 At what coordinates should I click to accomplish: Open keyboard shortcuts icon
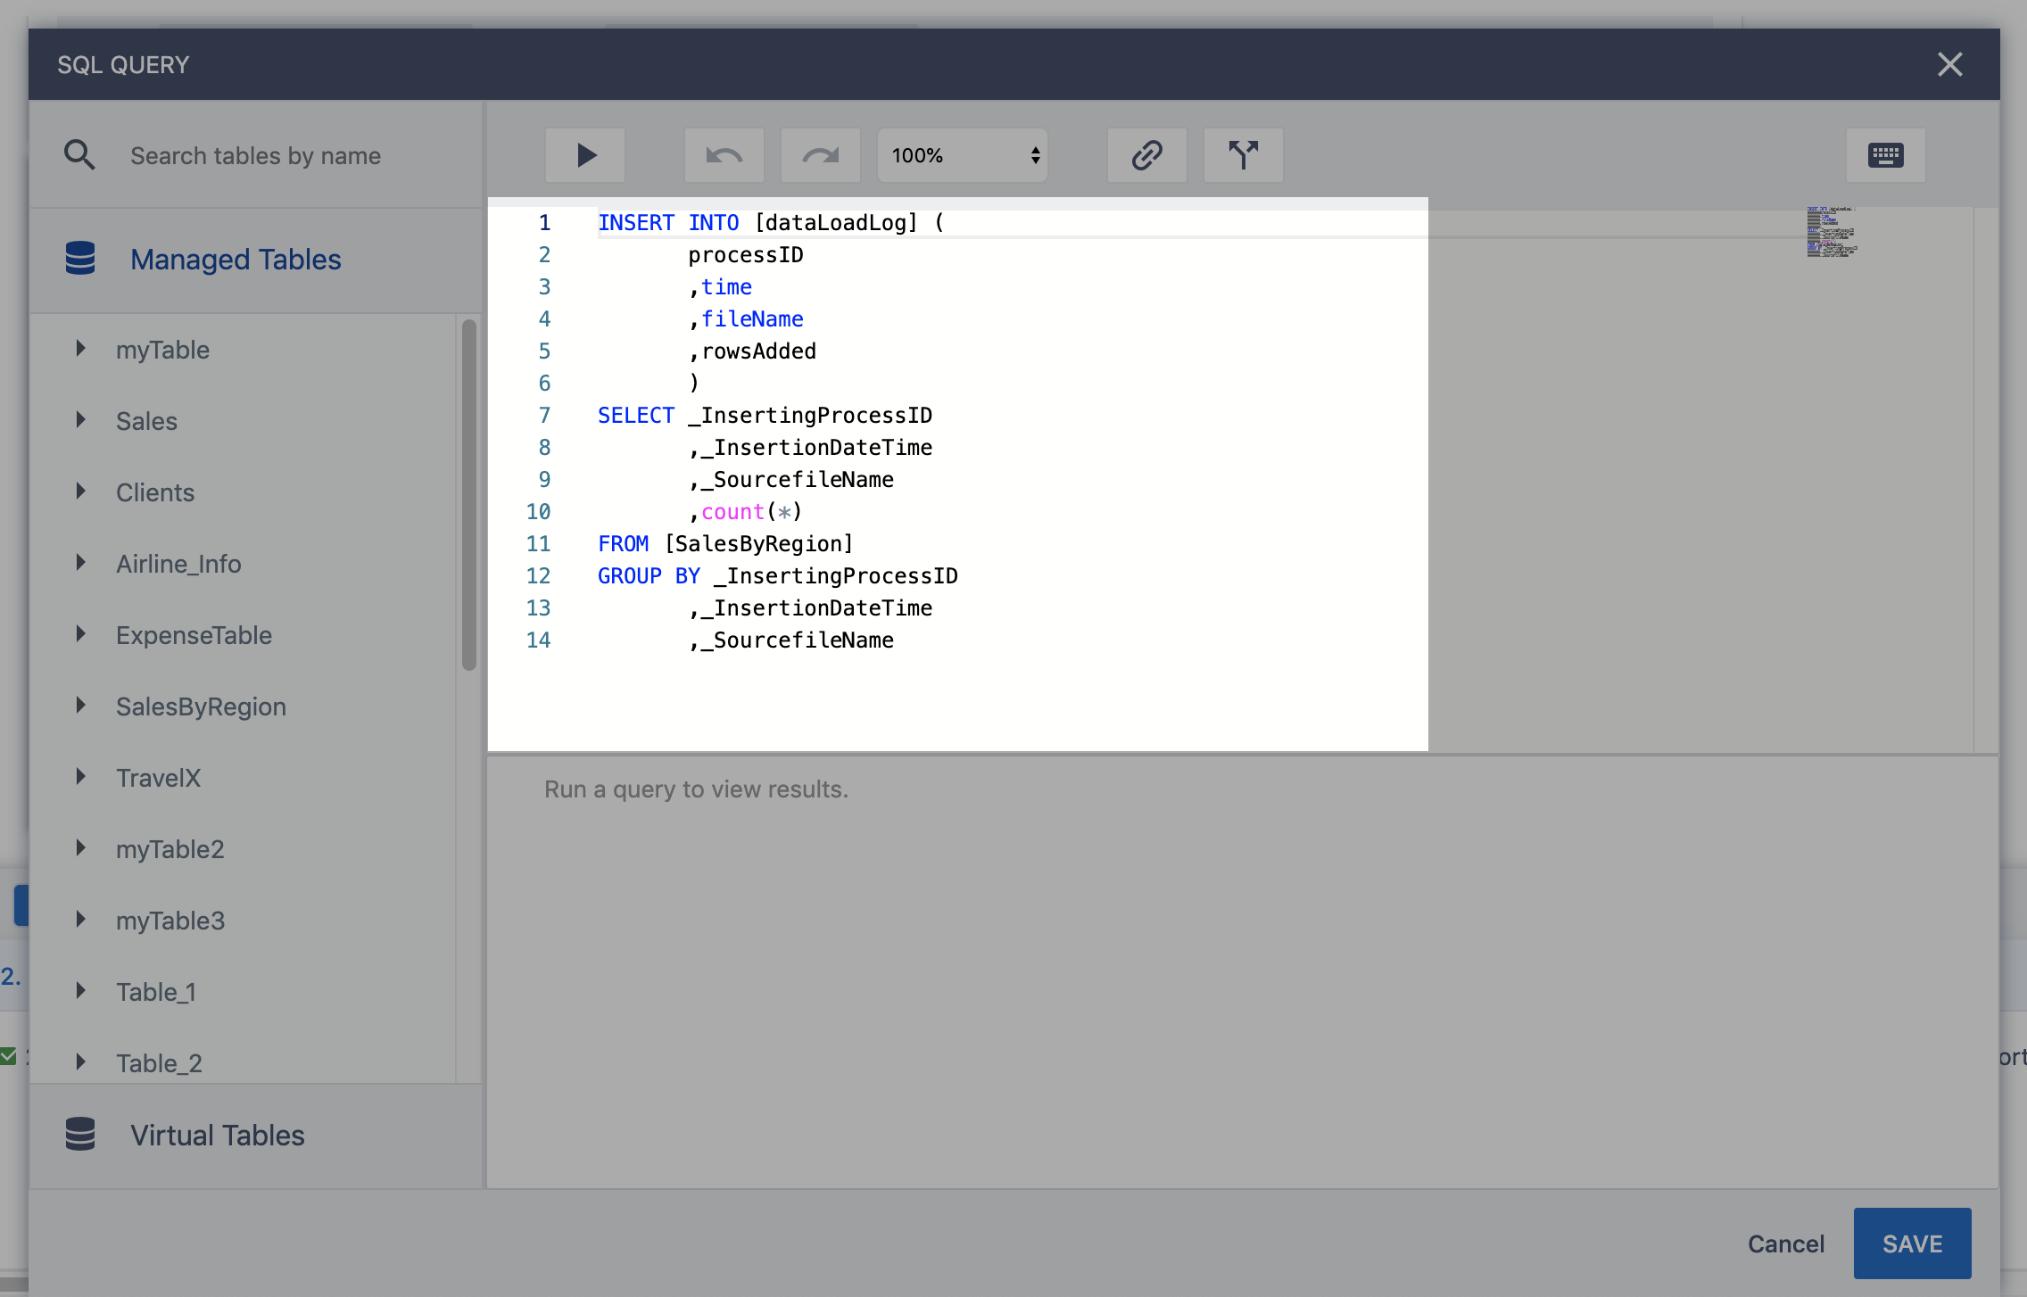pos(1885,155)
